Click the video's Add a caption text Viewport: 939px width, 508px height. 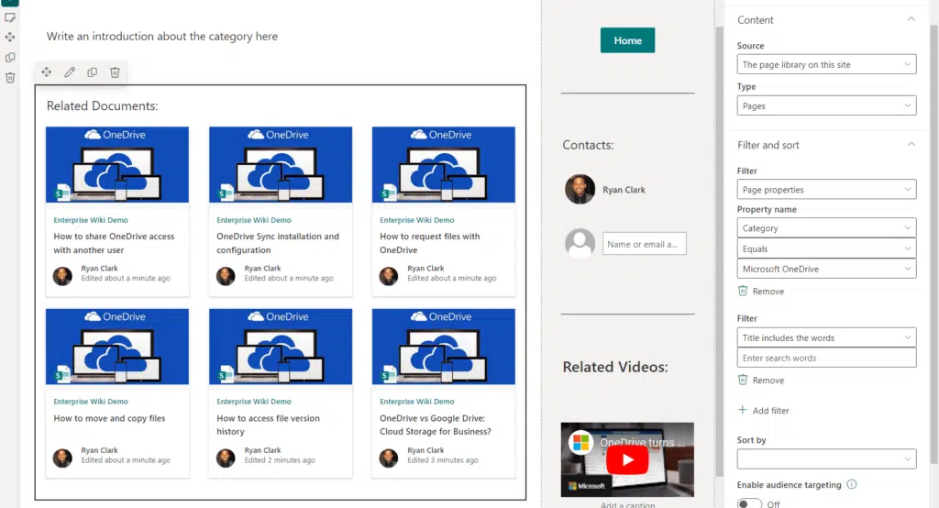(627, 504)
